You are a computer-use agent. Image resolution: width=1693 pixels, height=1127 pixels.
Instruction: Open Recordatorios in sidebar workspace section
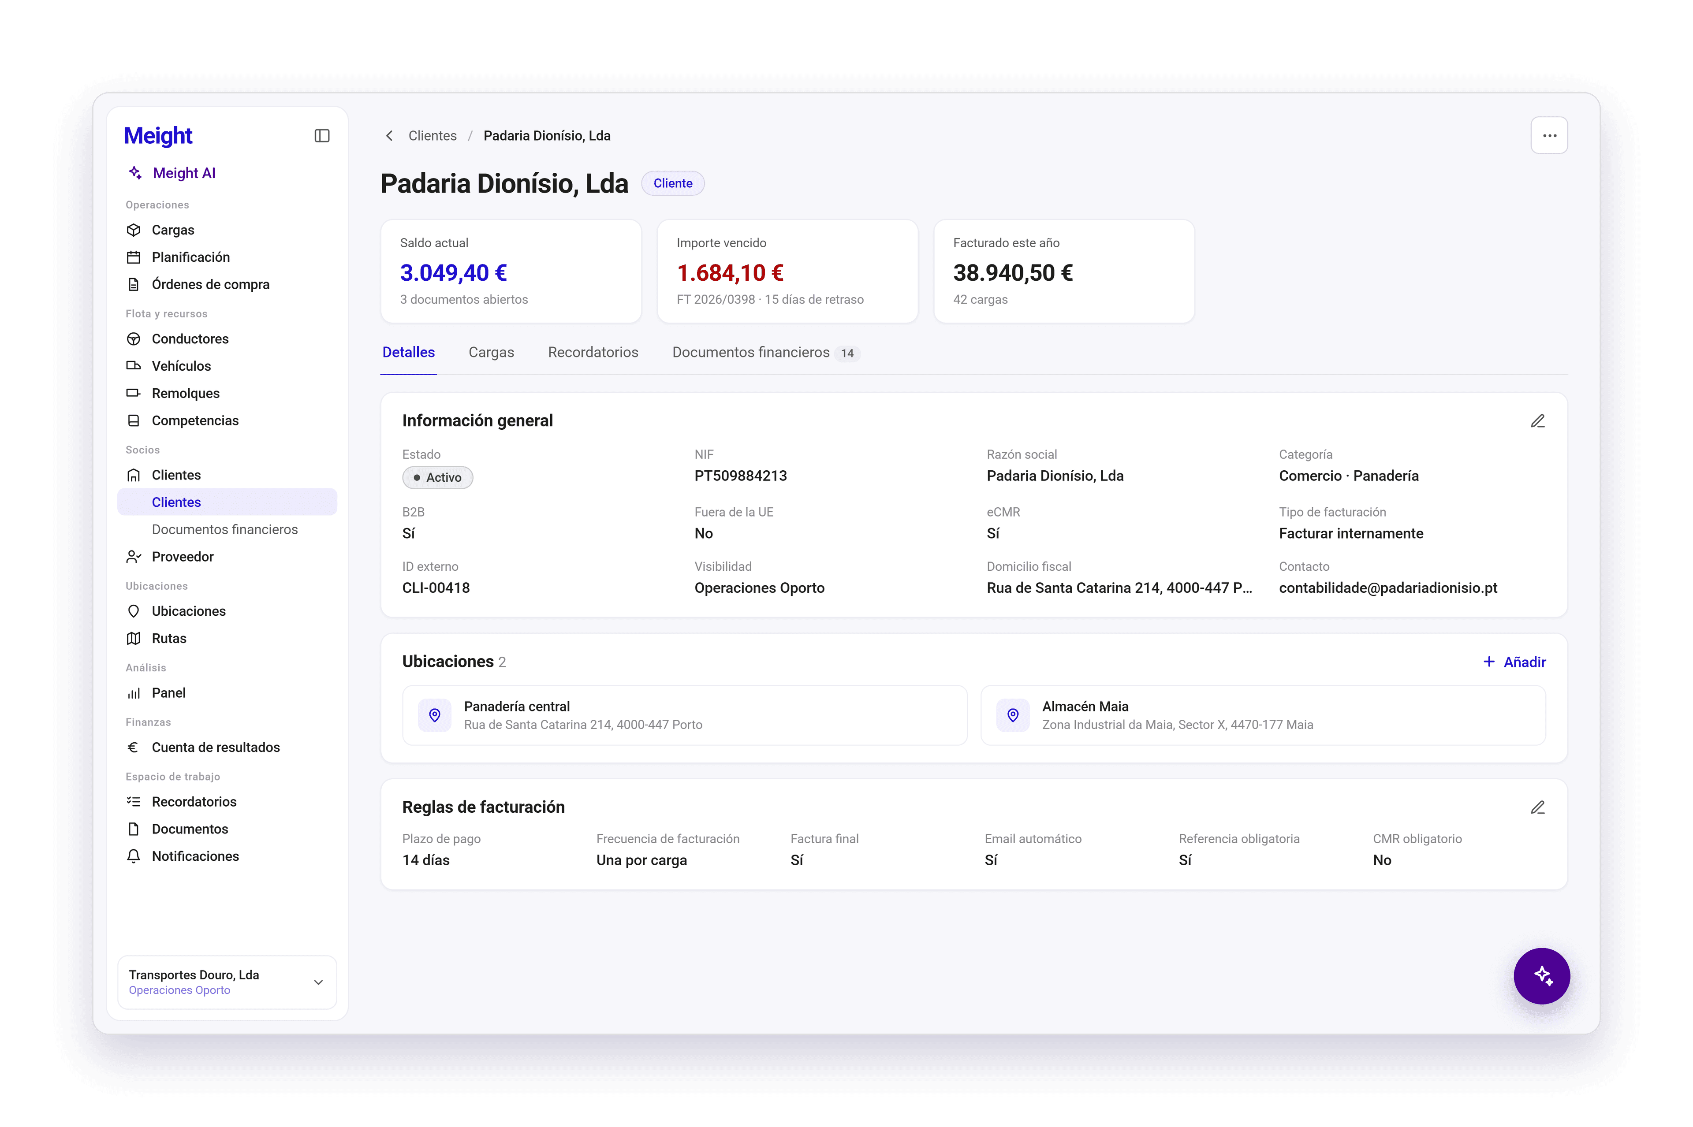[x=227, y=802]
